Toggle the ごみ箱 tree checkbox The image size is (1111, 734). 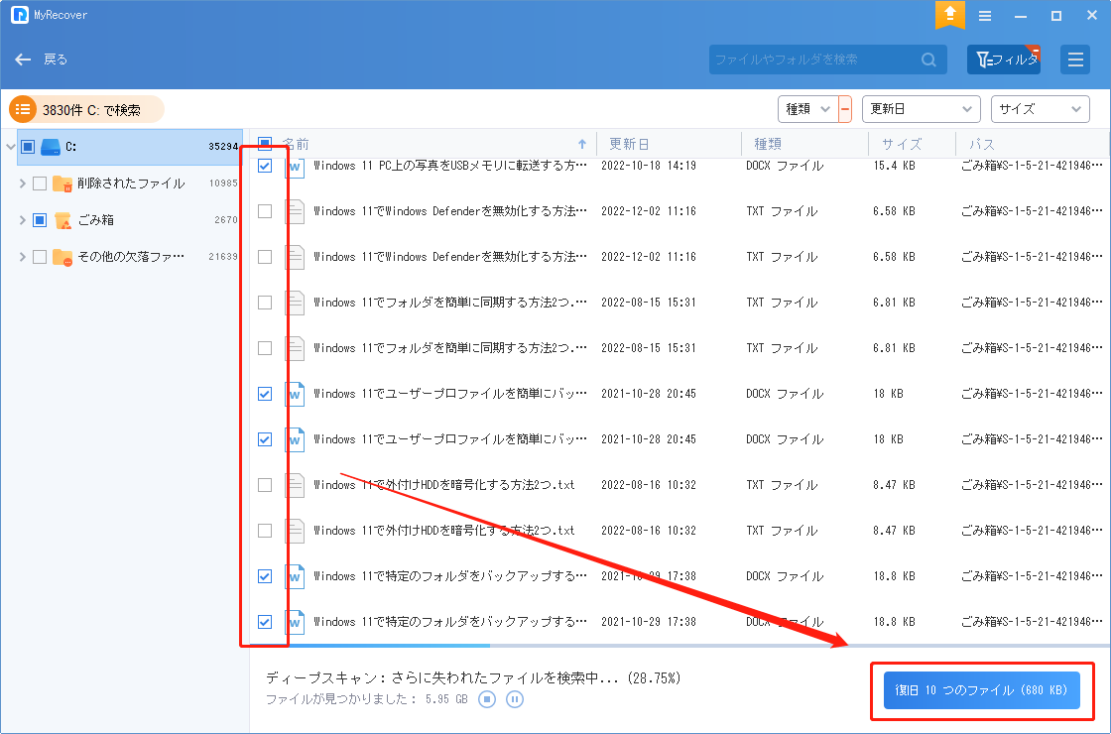40,220
